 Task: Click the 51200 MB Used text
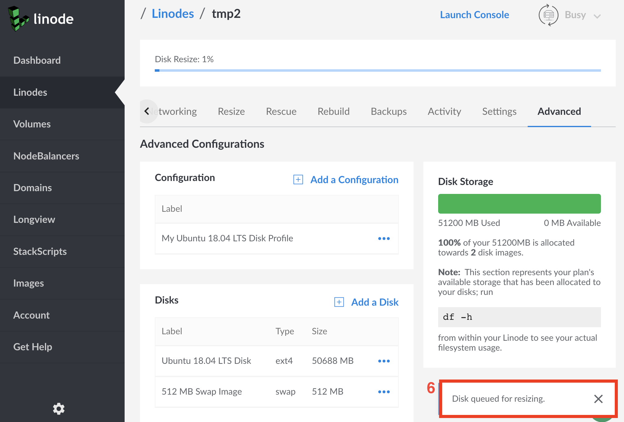pos(469,223)
